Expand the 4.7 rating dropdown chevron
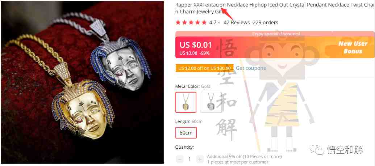 219,23
